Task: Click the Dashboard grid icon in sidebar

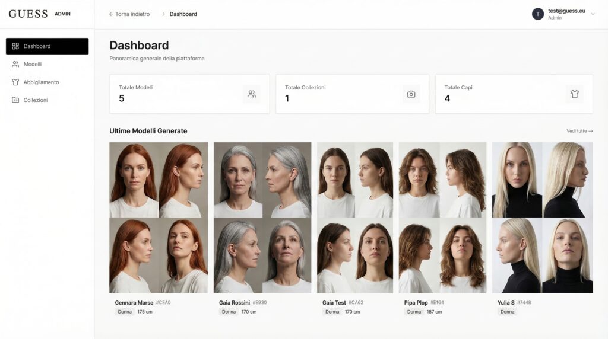Action: [15, 46]
